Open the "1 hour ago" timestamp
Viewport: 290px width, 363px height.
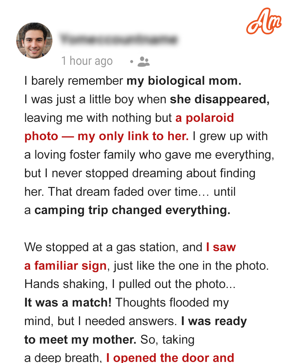[87, 61]
